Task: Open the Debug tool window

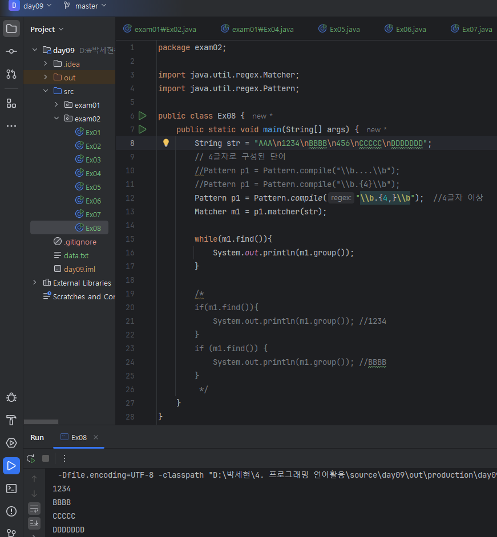Action: point(11,397)
